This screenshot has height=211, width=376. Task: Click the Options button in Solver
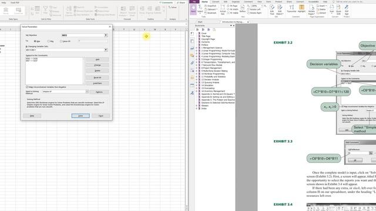(x=99, y=92)
